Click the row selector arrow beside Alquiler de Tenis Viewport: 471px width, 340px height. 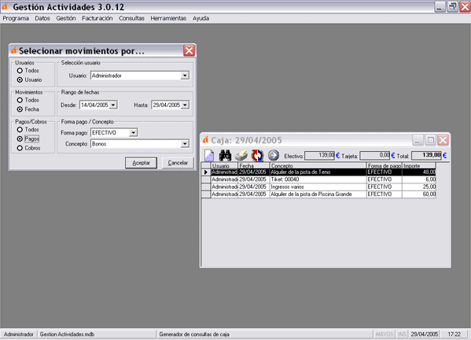coord(206,172)
